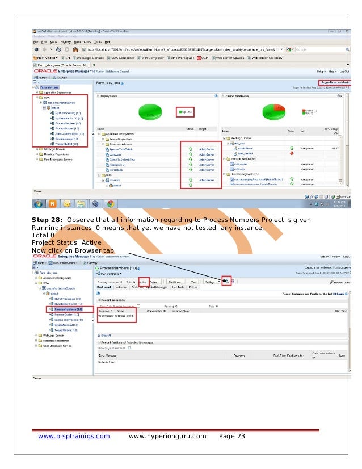Click the green Deployments pie chart
The image size is (362, 469).
point(150,112)
